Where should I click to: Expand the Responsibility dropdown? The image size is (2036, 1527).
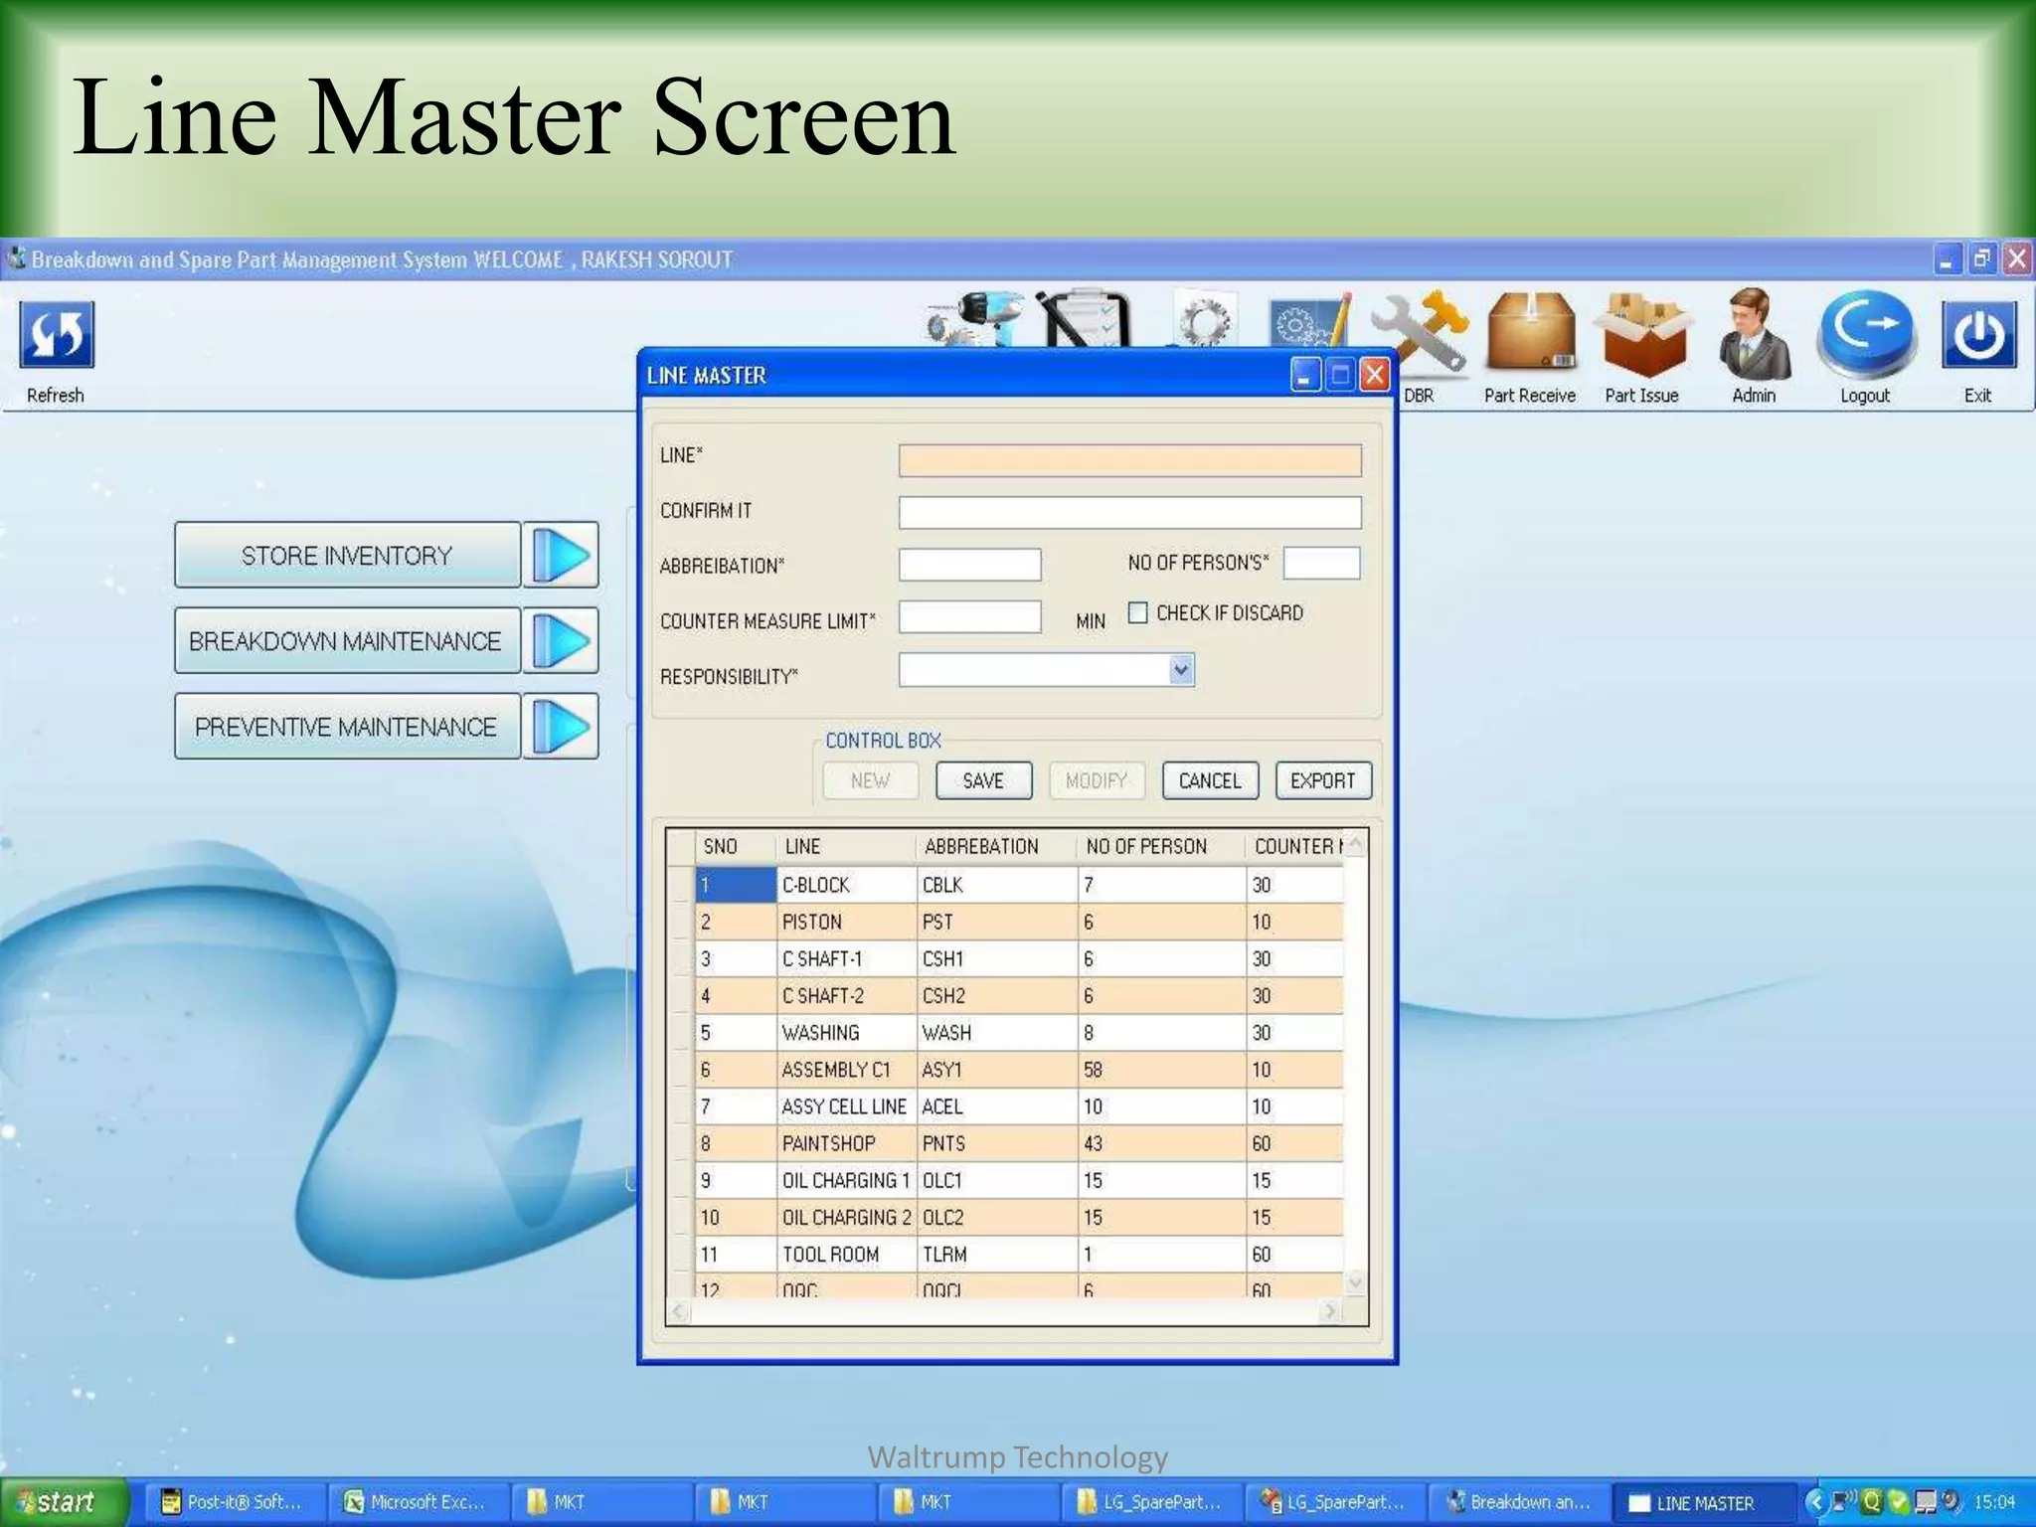pos(1180,670)
